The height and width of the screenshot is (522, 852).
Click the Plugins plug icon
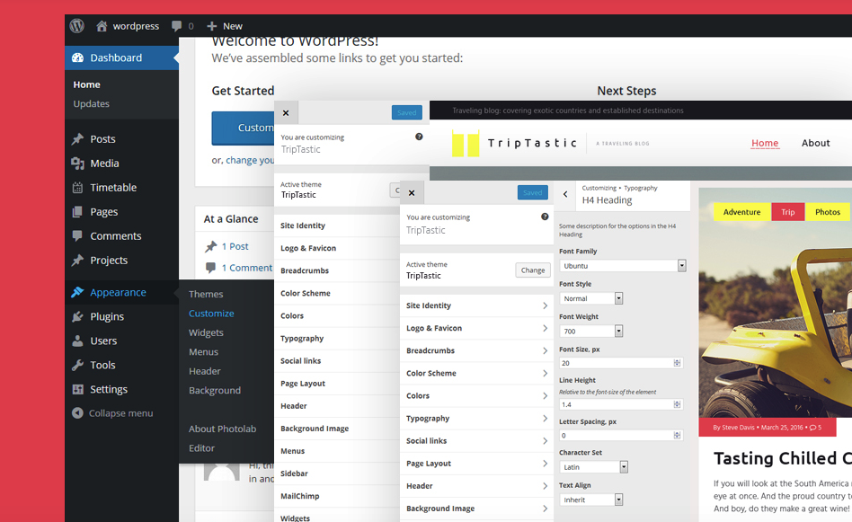pyautogui.click(x=78, y=317)
